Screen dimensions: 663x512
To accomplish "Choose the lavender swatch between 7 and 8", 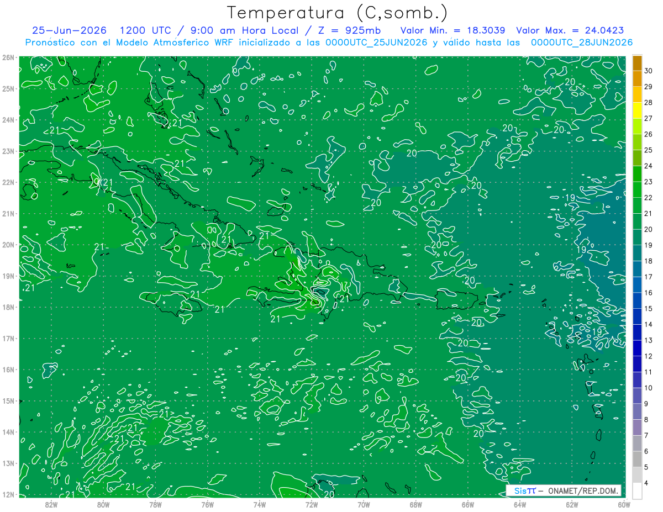I will pyautogui.click(x=637, y=427).
